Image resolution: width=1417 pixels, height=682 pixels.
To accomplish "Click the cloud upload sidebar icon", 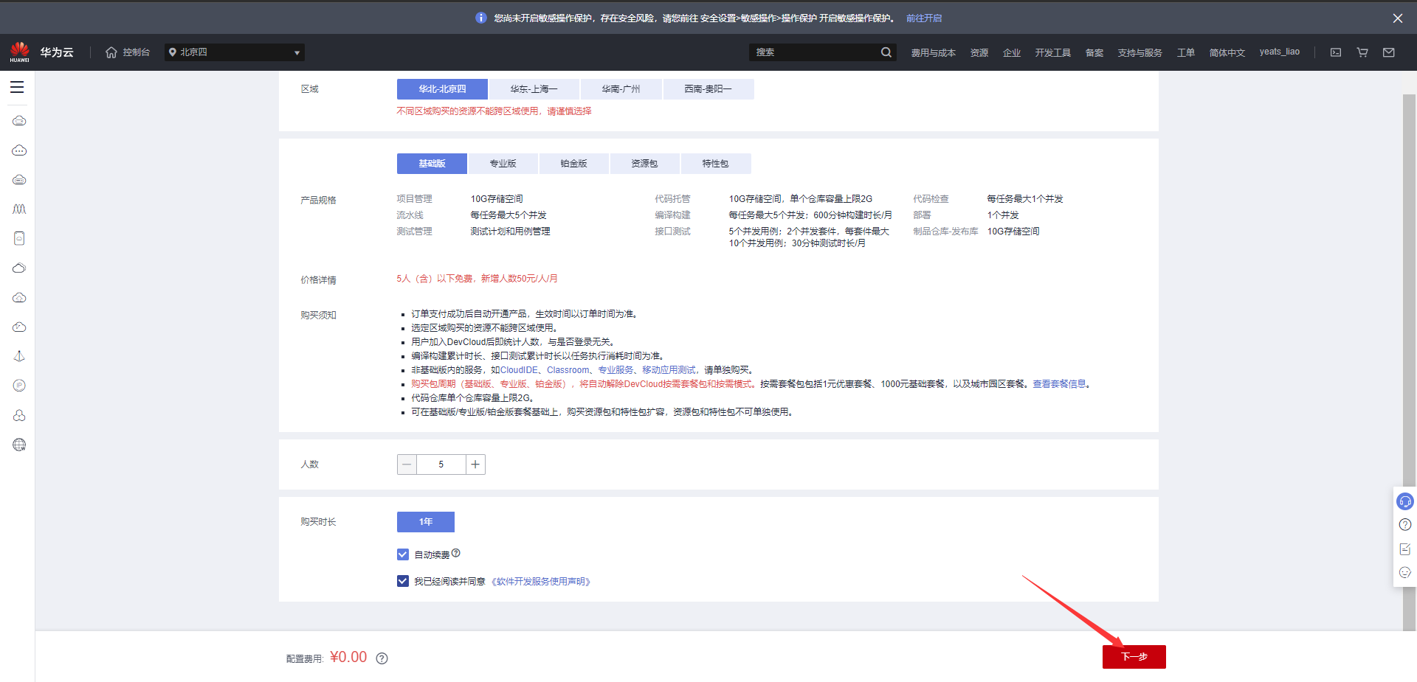I will [x=19, y=297].
